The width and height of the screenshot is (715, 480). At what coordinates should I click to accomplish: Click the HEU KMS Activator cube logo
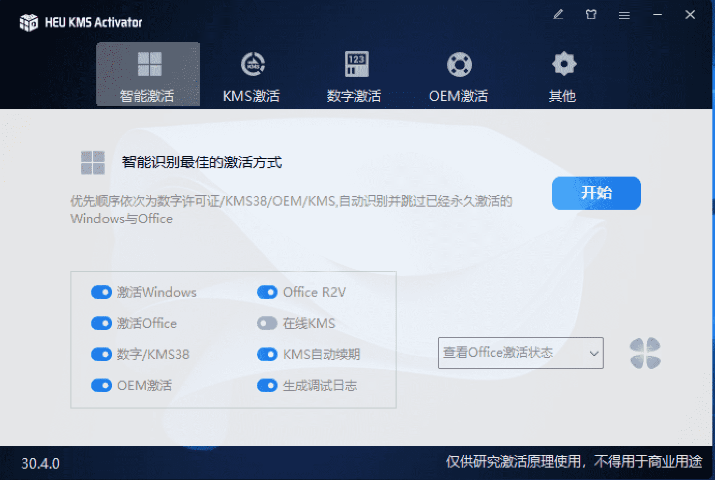[x=29, y=22]
